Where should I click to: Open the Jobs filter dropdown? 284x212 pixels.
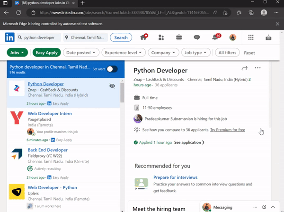(x=17, y=53)
